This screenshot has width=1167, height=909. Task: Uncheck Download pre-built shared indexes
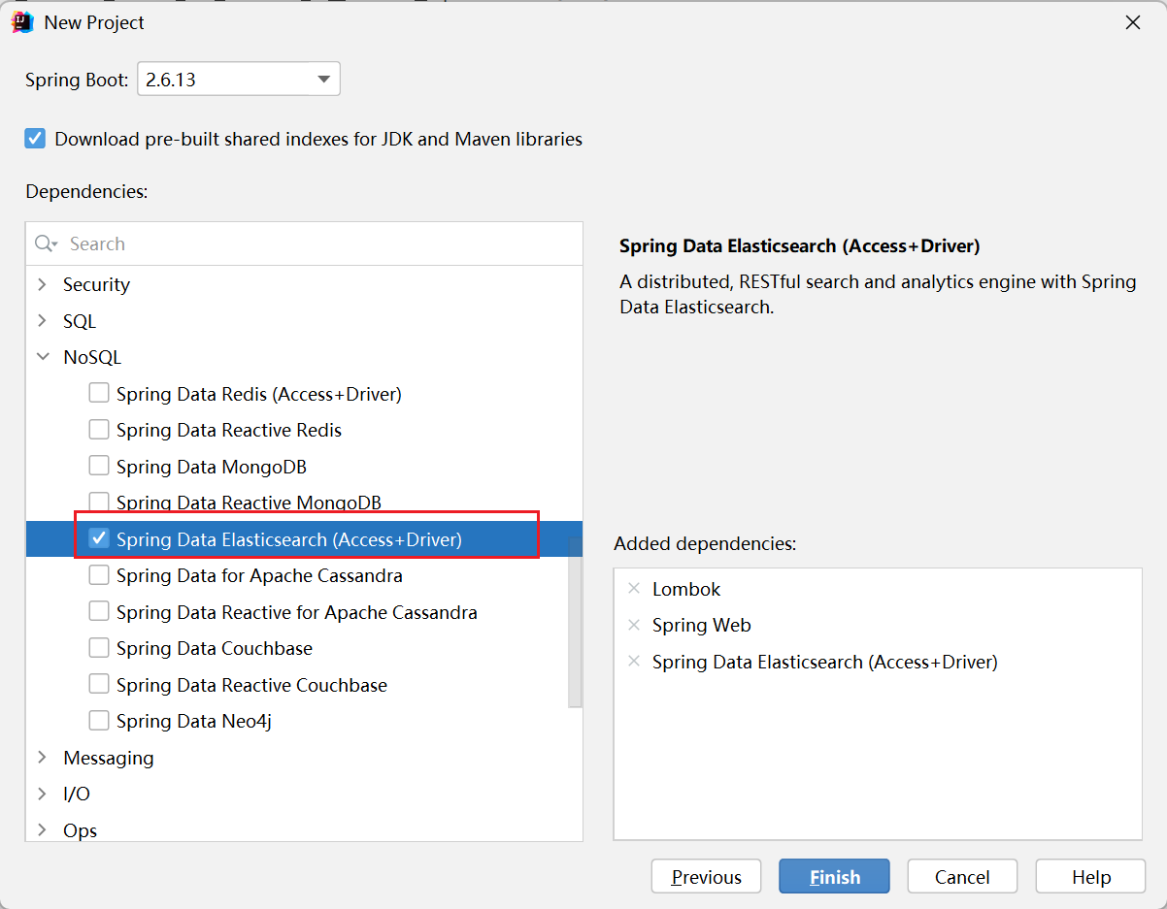[x=36, y=139]
